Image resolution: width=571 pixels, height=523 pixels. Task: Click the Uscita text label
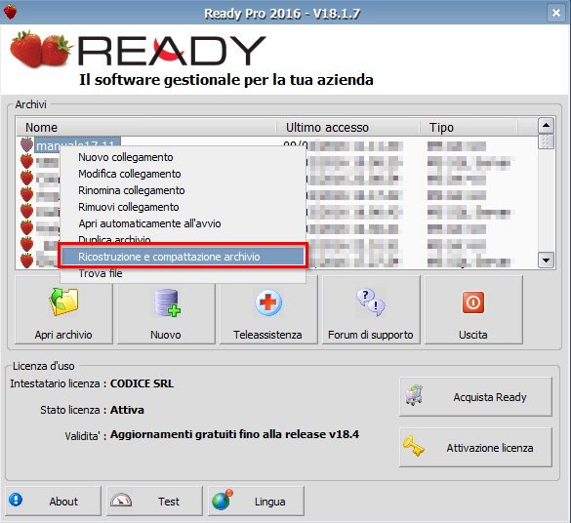(473, 335)
